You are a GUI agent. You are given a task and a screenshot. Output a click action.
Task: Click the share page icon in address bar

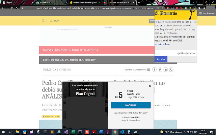(158, 8)
